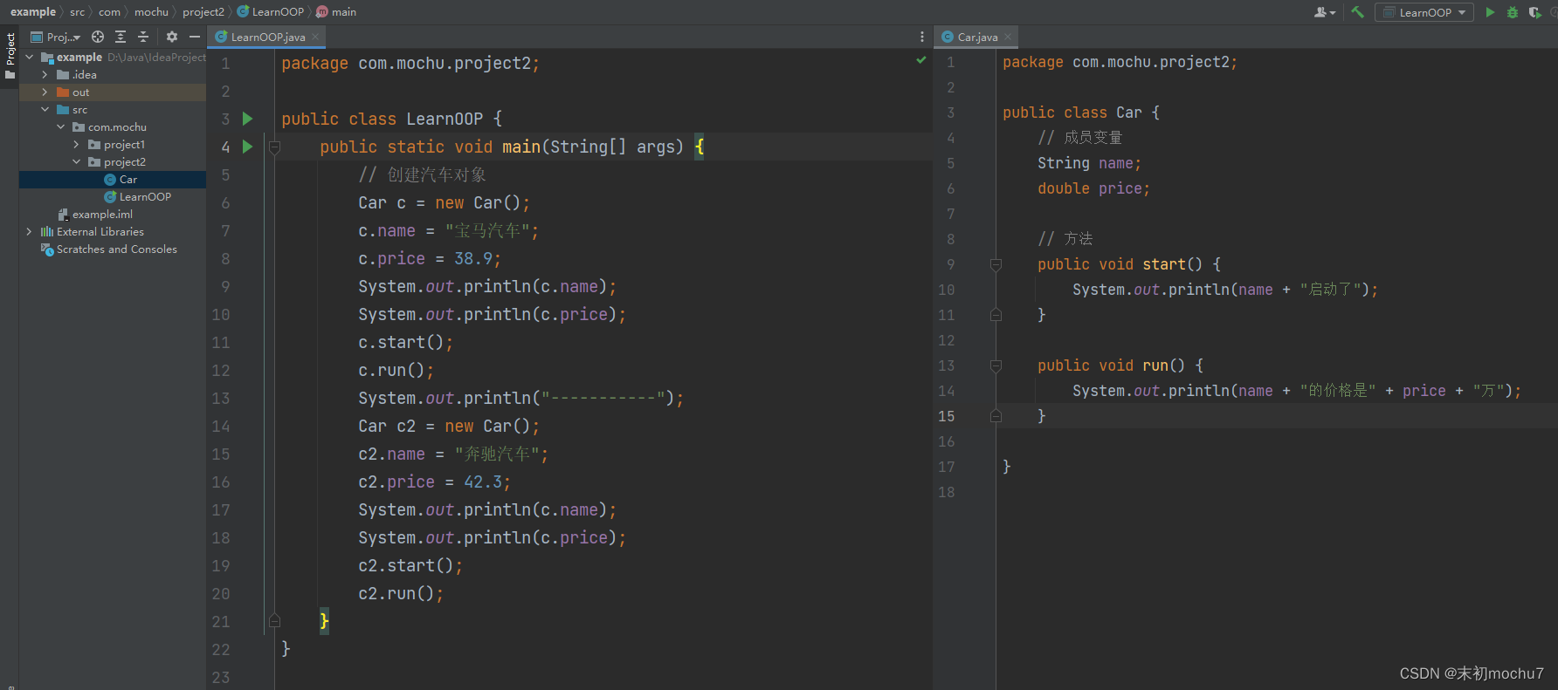Screen dimensions: 1558x690
Task: Expand the out folder
Action: coord(45,92)
